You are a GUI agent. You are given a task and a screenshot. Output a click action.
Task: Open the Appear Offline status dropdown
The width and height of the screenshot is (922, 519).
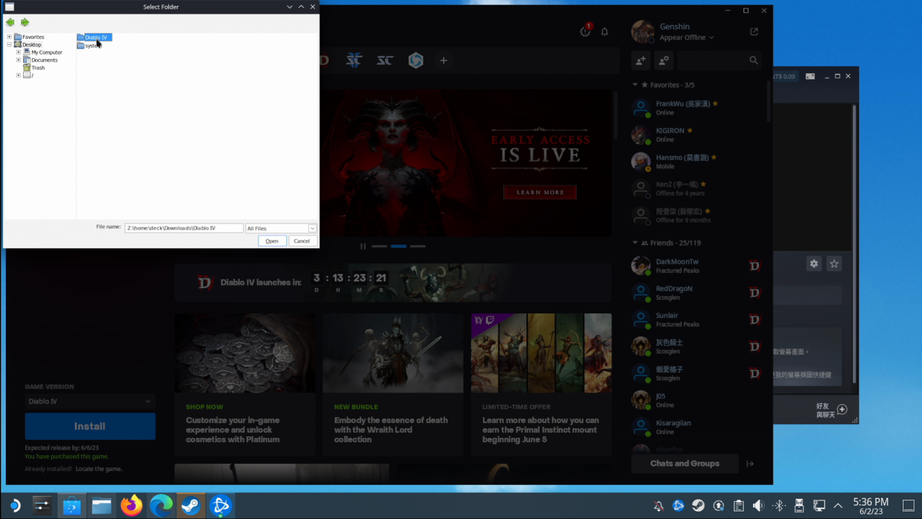point(686,38)
